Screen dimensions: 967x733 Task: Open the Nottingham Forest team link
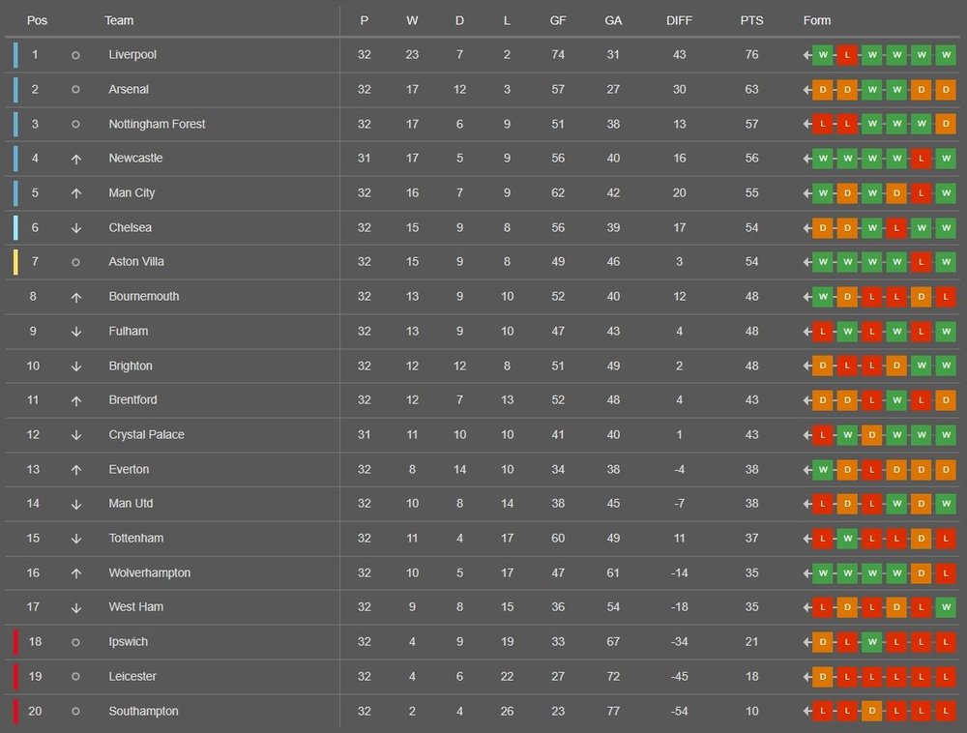click(x=157, y=124)
